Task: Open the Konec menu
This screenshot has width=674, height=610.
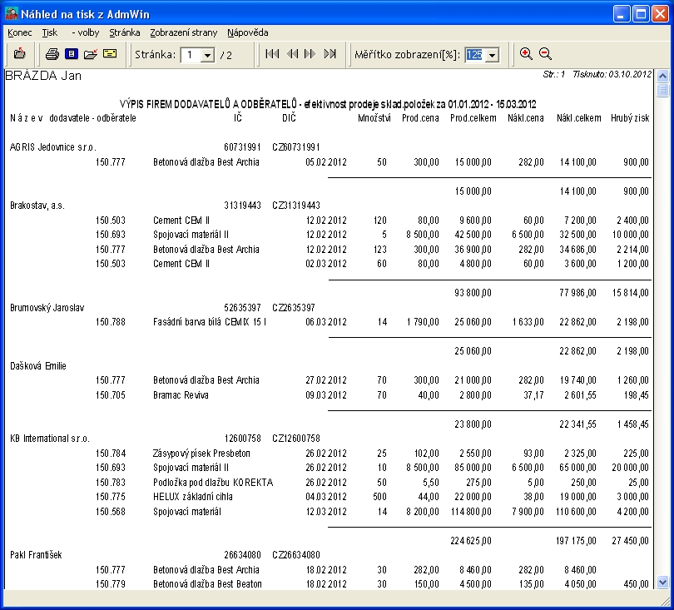Action: [x=20, y=32]
